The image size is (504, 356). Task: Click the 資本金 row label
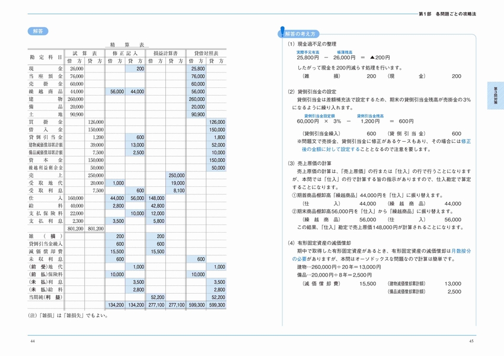click(46, 160)
